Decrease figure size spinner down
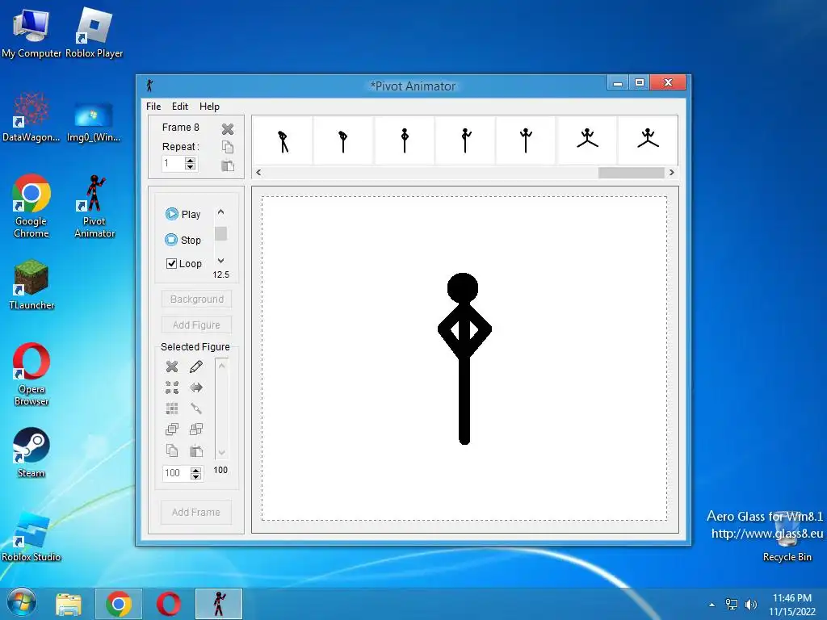 point(195,476)
